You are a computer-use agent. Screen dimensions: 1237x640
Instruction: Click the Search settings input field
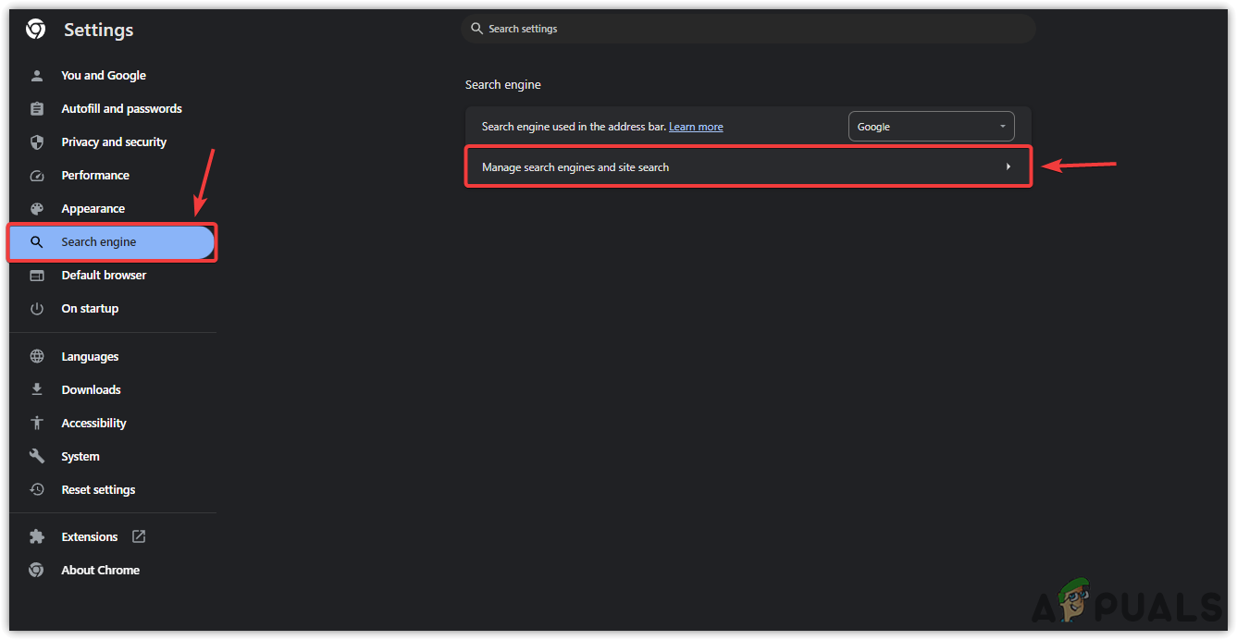coord(748,29)
